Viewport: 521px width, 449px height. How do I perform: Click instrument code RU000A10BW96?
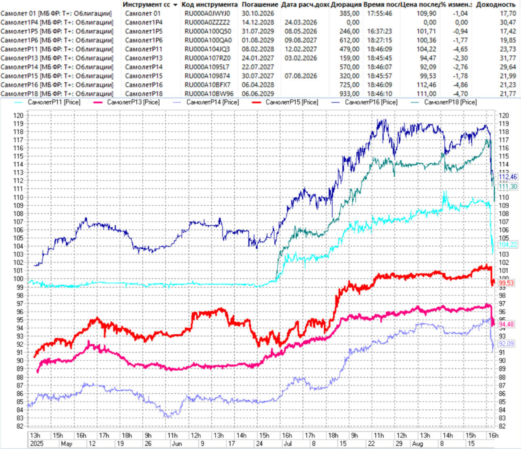coord(209,94)
